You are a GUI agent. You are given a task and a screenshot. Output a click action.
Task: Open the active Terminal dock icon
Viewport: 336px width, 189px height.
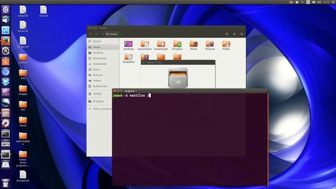6,154
